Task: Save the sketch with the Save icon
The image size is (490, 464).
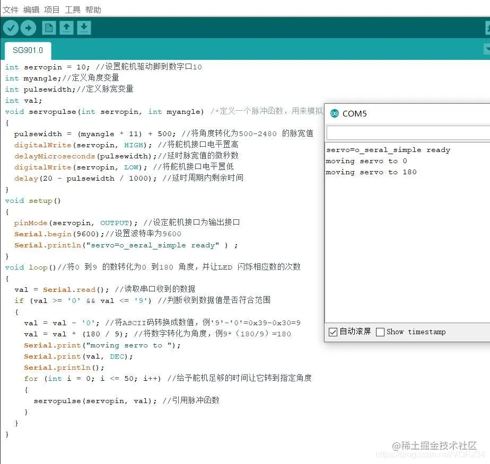Action: [x=84, y=28]
